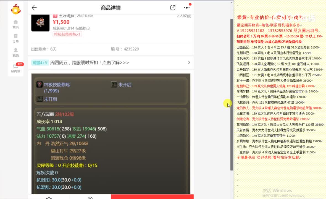Open the share icon in header

[173, 8]
